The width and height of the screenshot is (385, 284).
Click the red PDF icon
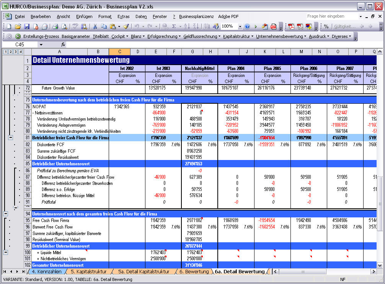coord(273,26)
